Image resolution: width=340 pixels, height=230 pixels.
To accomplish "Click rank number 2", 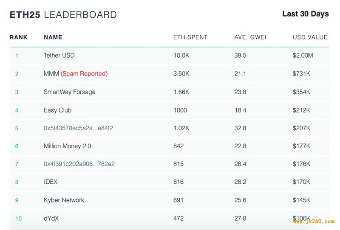I will (x=17, y=74).
